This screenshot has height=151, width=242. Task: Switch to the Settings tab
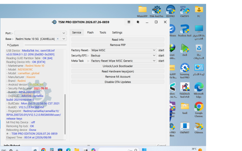pyautogui.click(x=117, y=33)
